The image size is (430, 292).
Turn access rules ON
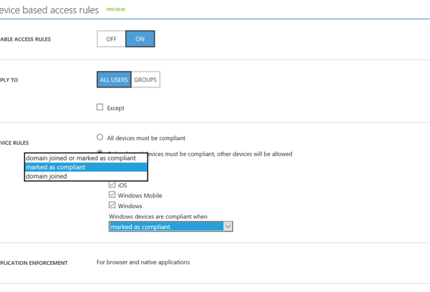pos(140,39)
